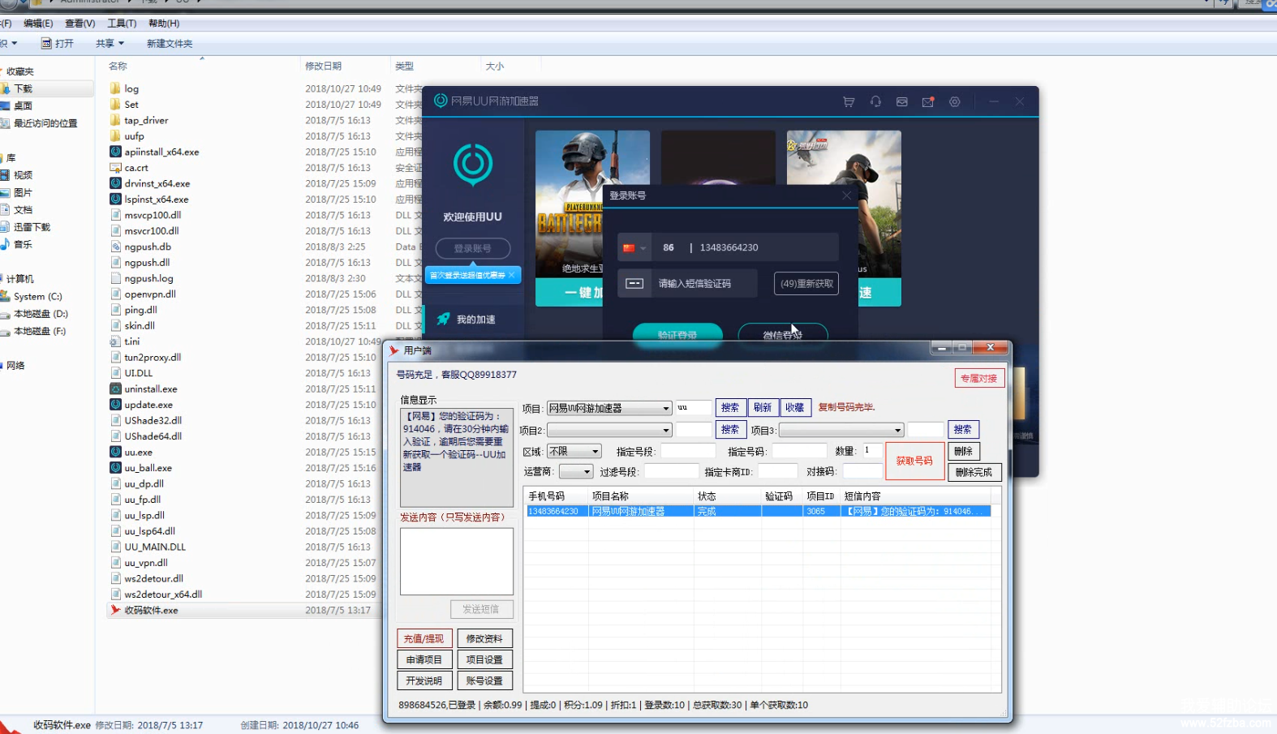Viewport: 1277px width, 734px height.
Task: Open the wallet icon in UU title bar
Action: 901,101
